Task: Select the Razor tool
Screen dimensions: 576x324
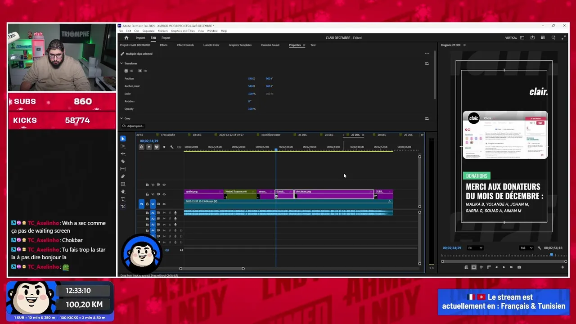Action: point(123,161)
